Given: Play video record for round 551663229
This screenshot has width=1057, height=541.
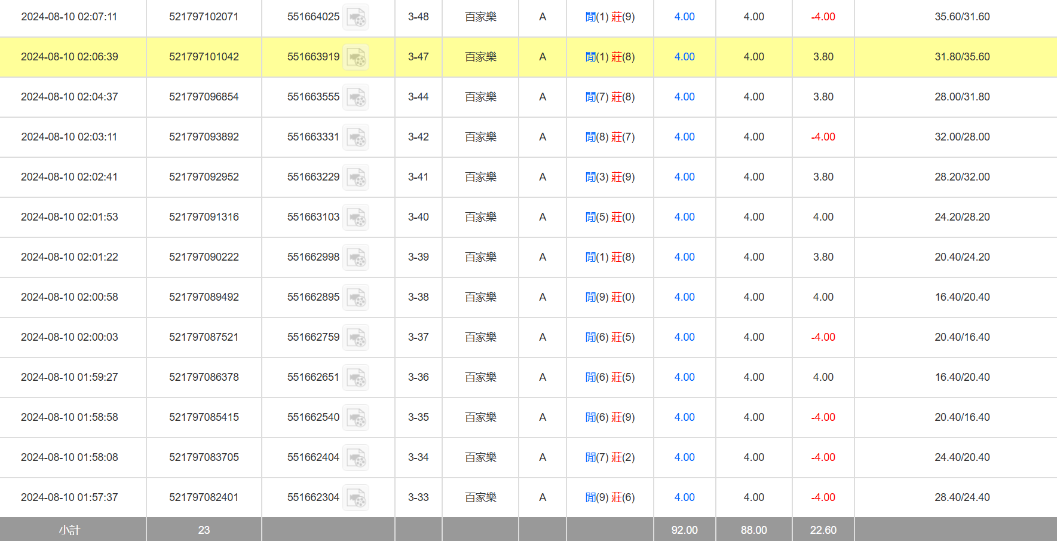Looking at the screenshot, I should [356, 178].
